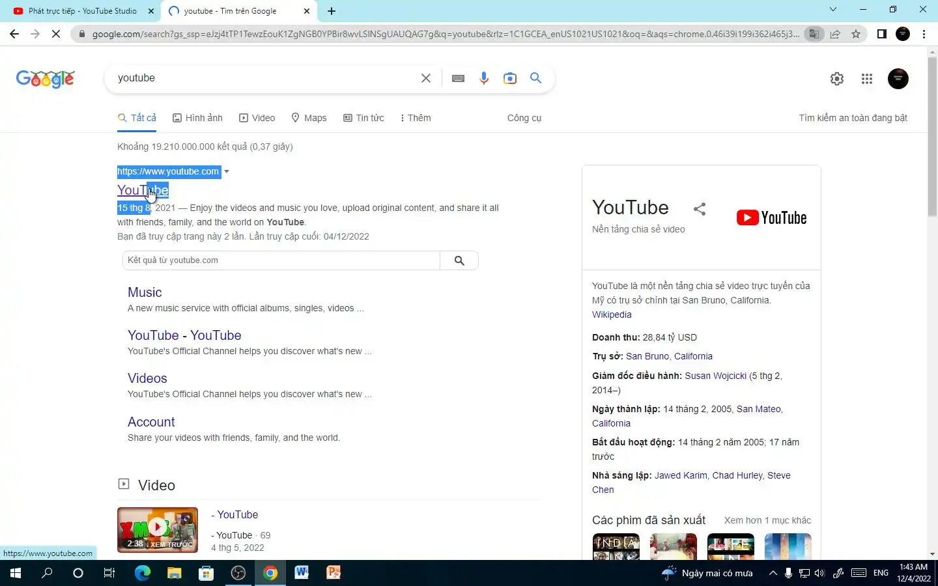Viewport: 938px width, 586px height.
Task: Open the YouTube main result link
Action: pyautogui.click(x=143, y=190)
